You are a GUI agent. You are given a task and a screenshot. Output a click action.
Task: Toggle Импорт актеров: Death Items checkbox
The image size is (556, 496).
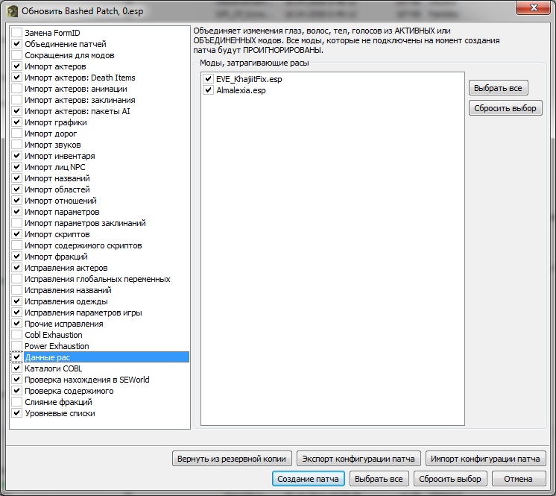16,78
